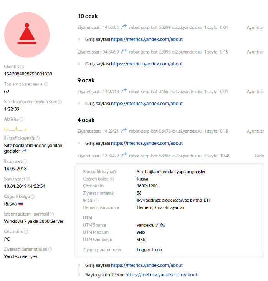Click resolution value 1600x1200
268x281 pixels.
(147, 186)
